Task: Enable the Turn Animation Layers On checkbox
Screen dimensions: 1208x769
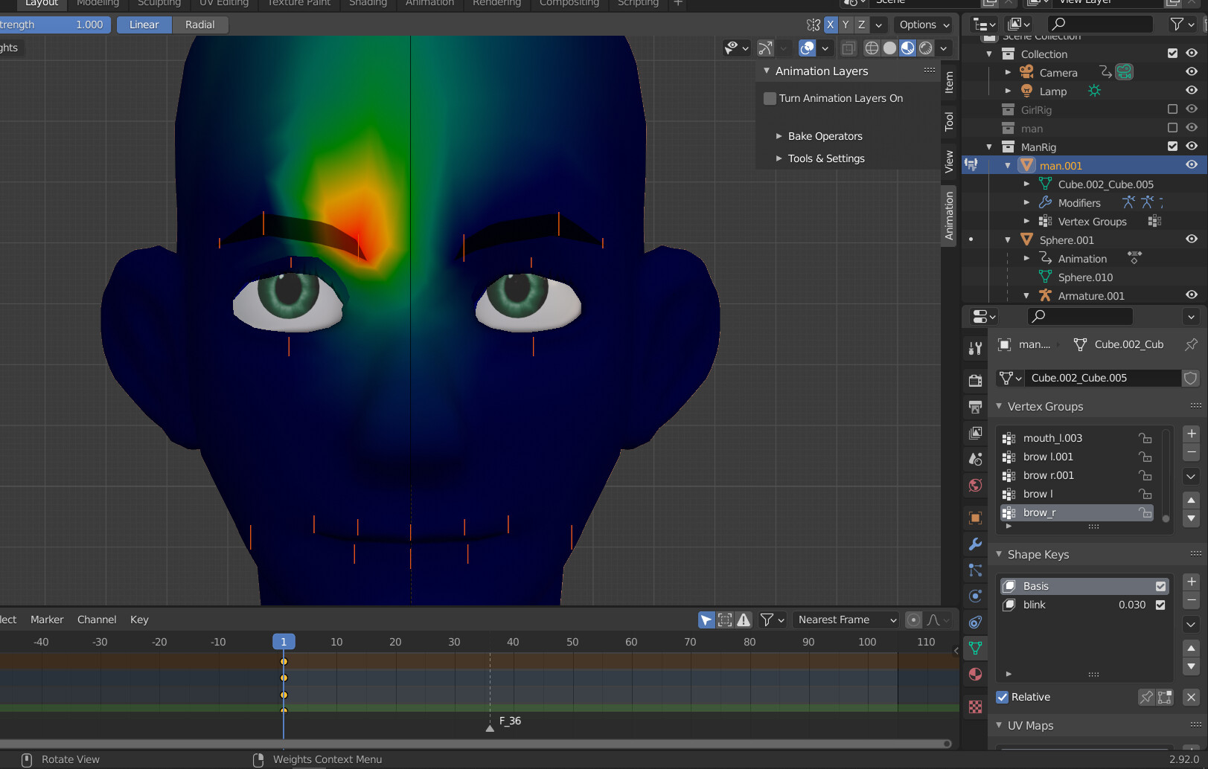Action: click(x=770, y=97)
